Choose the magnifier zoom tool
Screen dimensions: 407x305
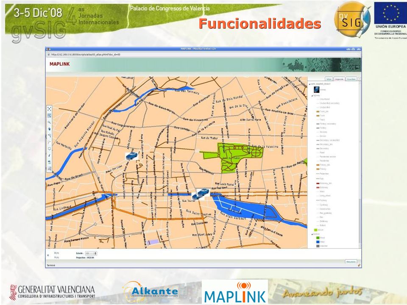49,122
